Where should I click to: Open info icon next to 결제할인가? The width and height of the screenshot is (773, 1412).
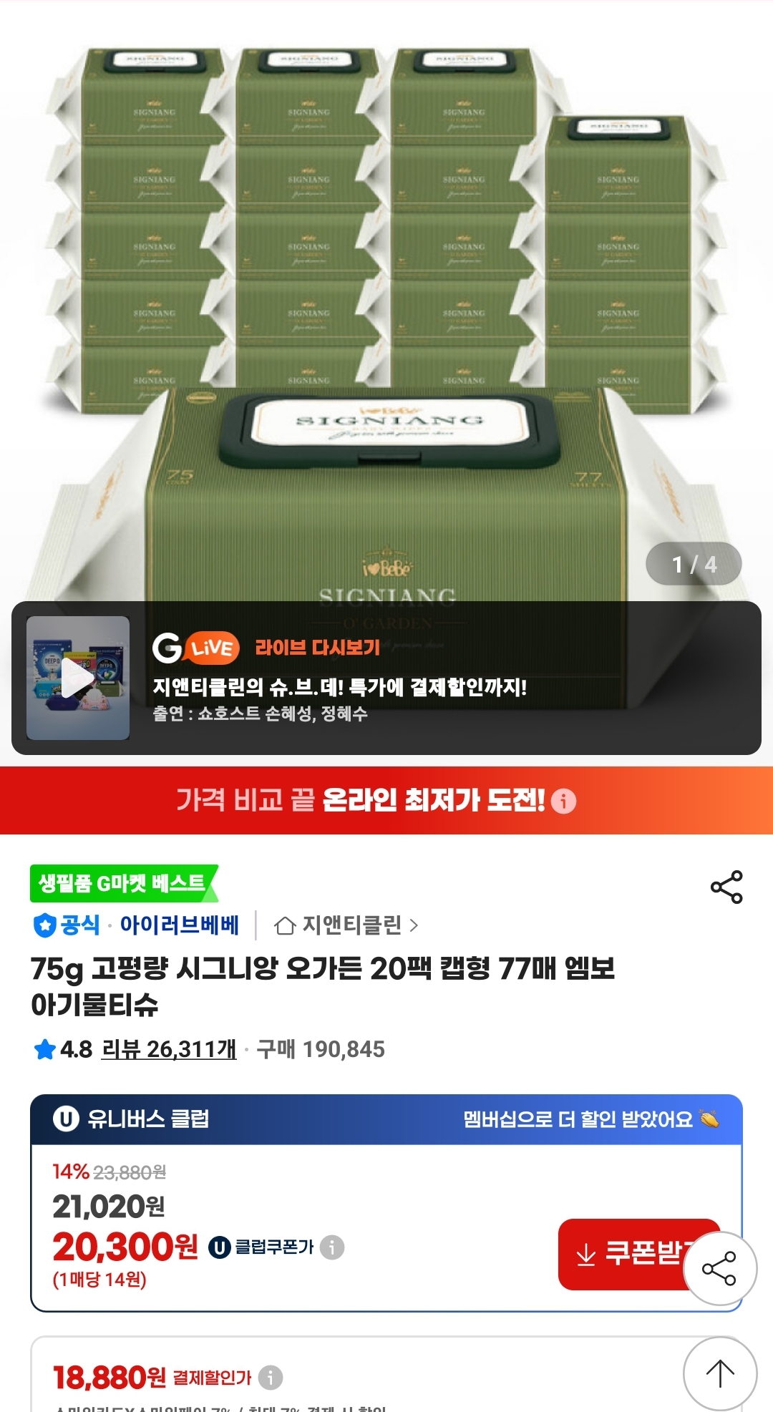(271, 1377)
